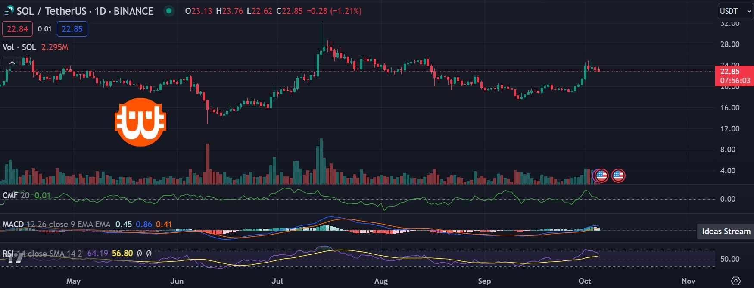This screenshot has width=754, height=288.
Task: Click the volume value "2.295M"
Action: click(55, 47)
